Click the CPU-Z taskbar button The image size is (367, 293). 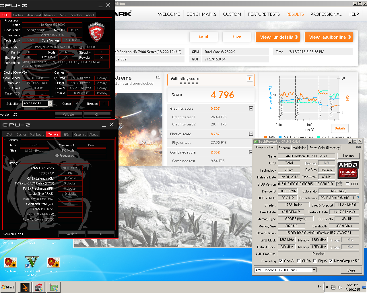[39, 287]
